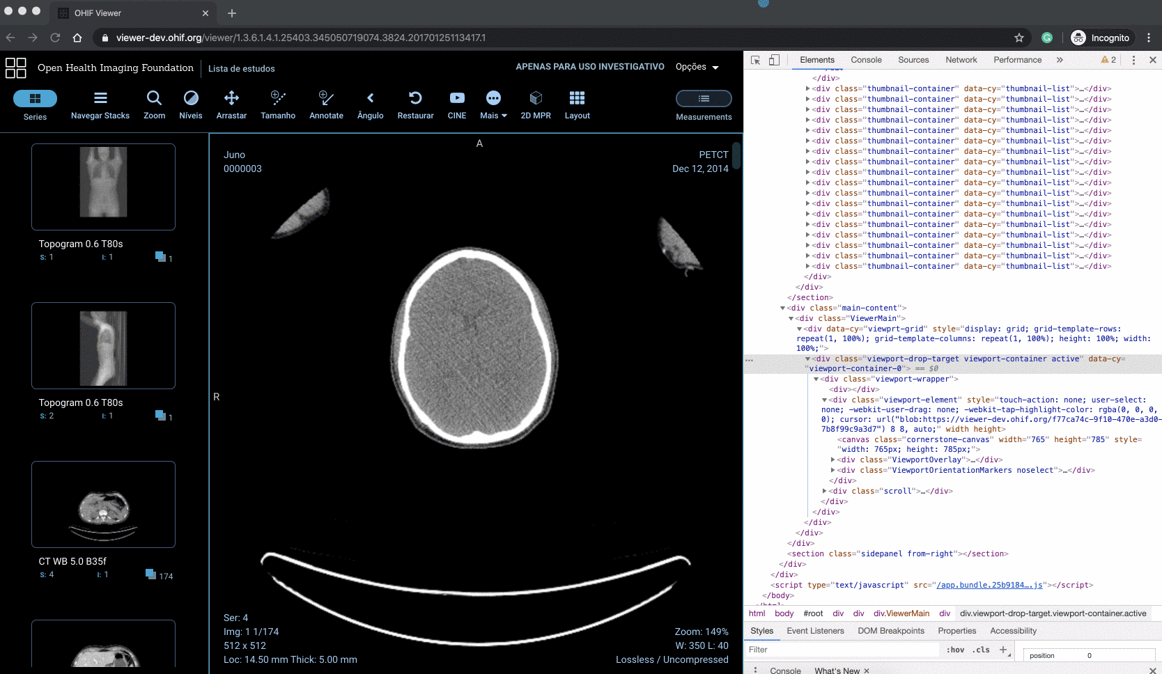1162x674 pixels.
Task: Expand the Mais tools dropdown
Action: coord(493,105)
